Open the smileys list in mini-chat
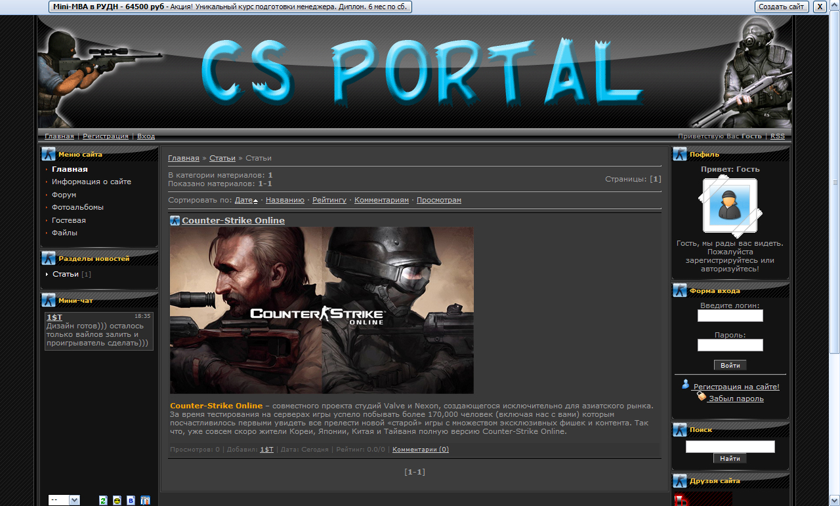This screenshot has height=506, width=840. (x=117, y=500)
